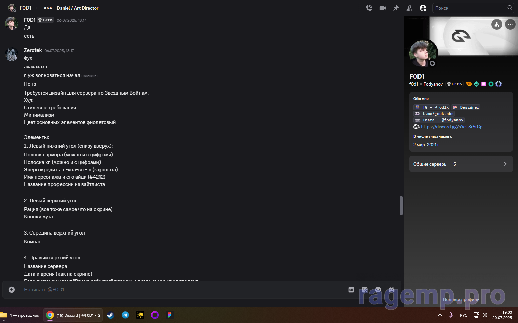Click the 'Полный профиль' button
This screenshot has height=323, width=518.
click(461, 299)
